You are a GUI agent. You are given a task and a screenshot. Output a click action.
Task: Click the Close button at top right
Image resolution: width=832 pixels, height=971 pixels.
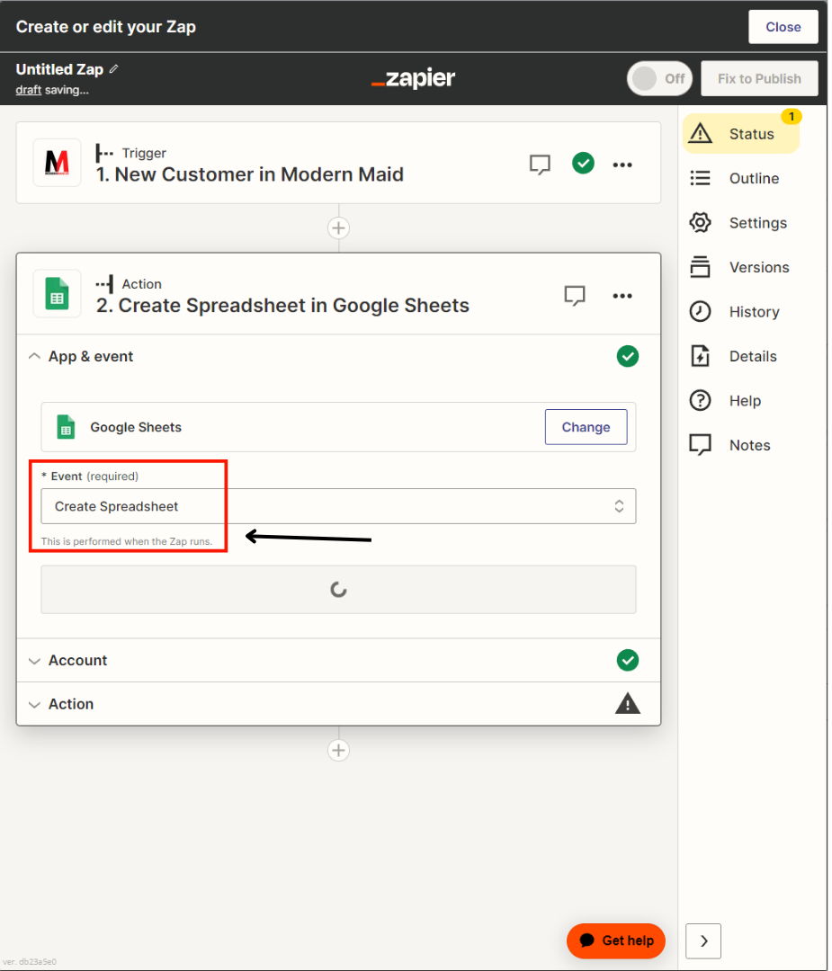click(783, 27)
